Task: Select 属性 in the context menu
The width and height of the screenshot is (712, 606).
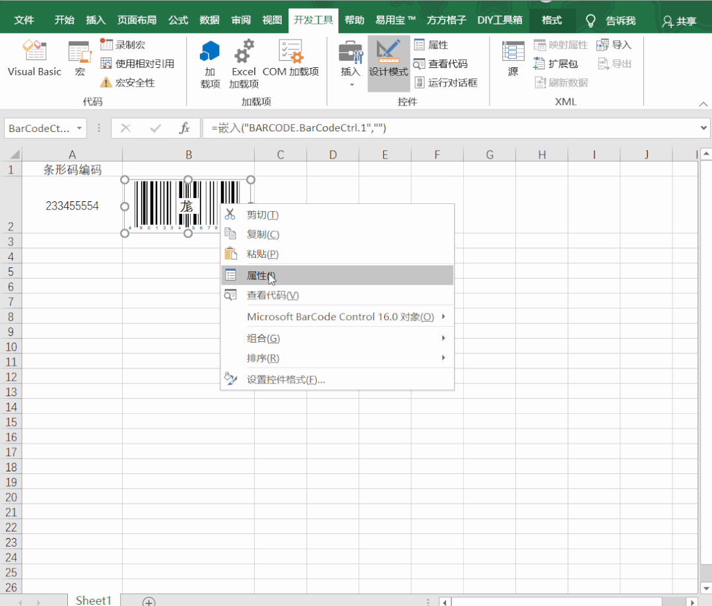Action: (x=337, y=275)
